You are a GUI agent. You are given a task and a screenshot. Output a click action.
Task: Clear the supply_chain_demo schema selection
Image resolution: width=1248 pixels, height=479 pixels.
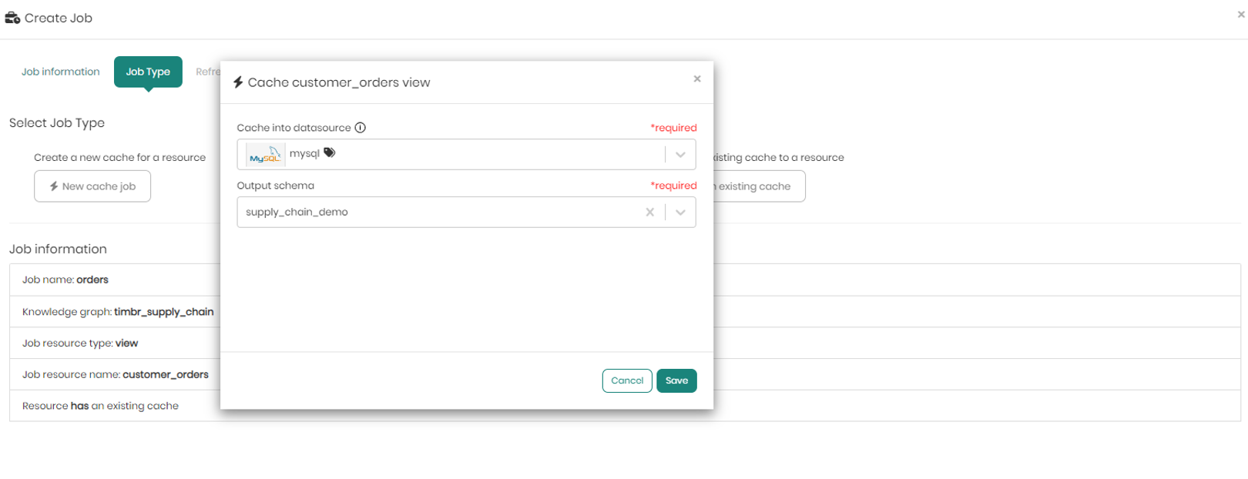click(x=649, y=213)
